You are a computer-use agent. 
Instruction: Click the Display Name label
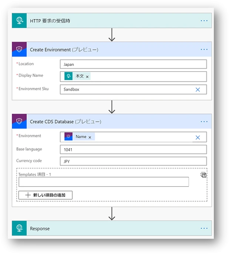[x=31, y=76]
